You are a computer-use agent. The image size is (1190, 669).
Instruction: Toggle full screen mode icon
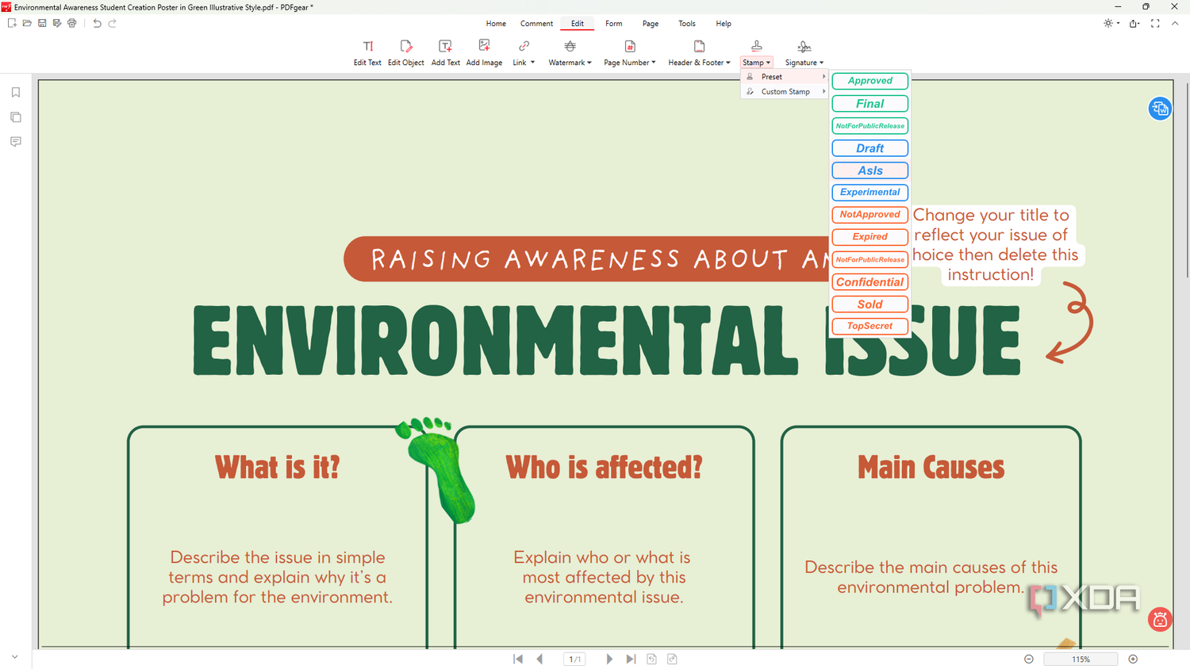(1155, 23)
